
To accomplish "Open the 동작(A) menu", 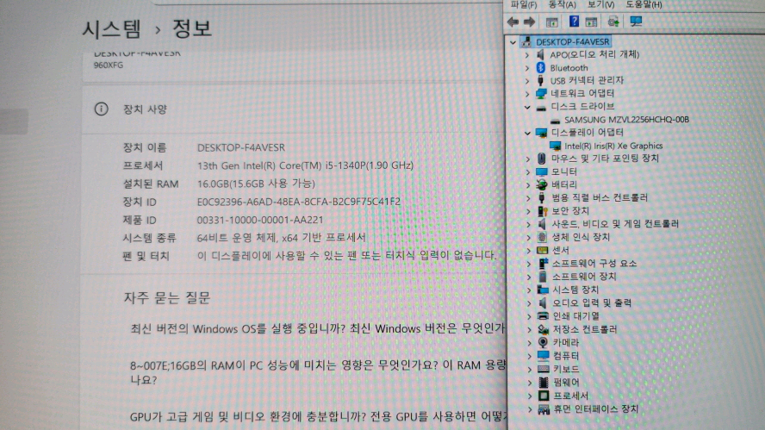I will coord(562,4).
